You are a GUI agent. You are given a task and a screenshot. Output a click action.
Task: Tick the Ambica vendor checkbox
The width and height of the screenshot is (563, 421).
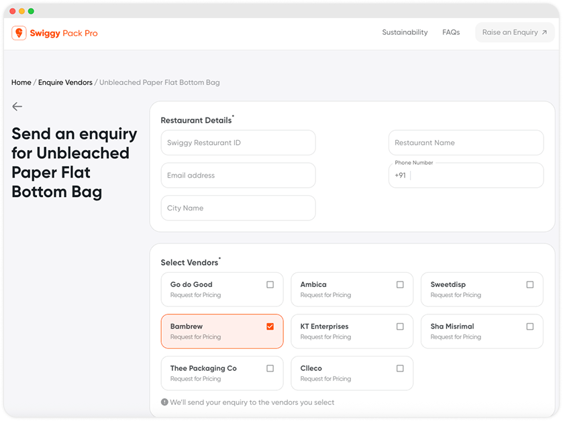tap(400, 284)
